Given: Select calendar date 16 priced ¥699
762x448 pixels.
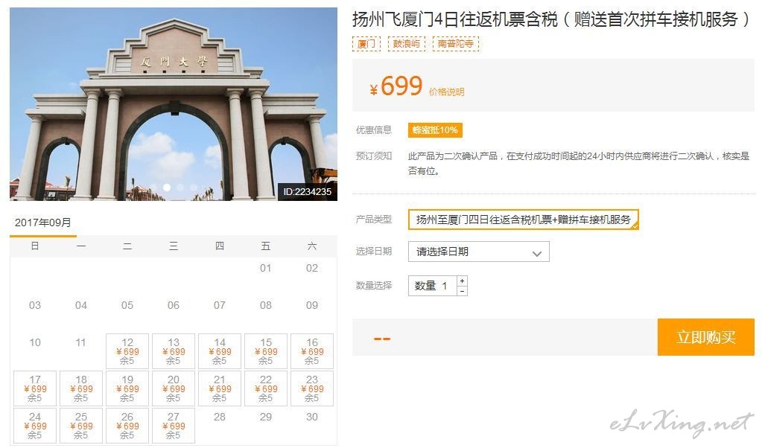Looking at the screenshot, I should (312, 351).
